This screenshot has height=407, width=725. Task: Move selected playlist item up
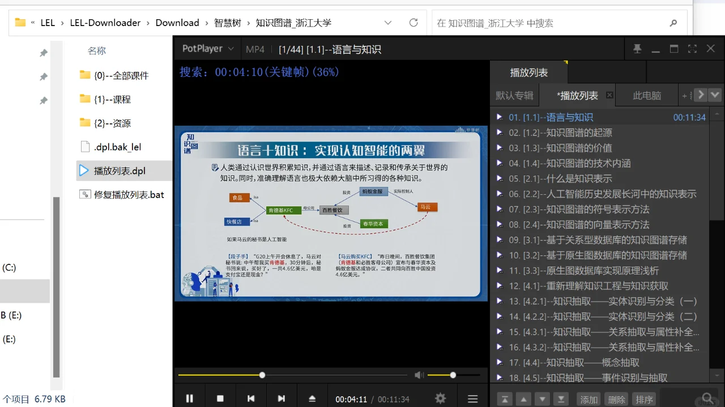click(524, 399)
